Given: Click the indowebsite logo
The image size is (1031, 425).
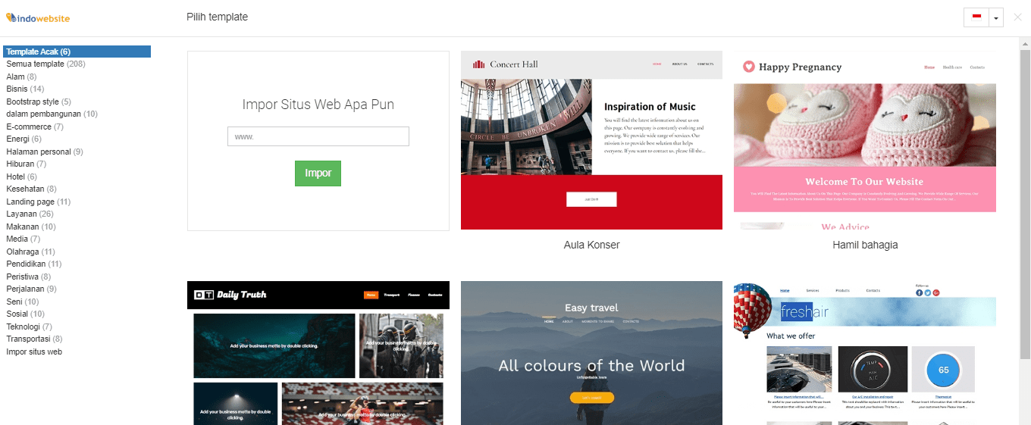Looking at the screenshot, I should tap(37, 17).
